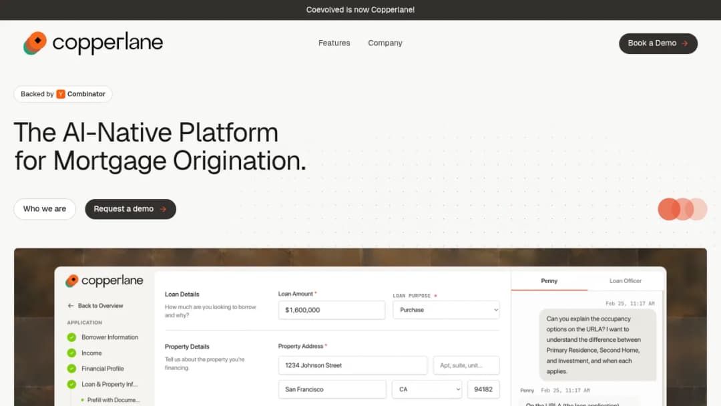Click the Apt, suite, unit field
The image size is (721, 406).
coord(466,365)
